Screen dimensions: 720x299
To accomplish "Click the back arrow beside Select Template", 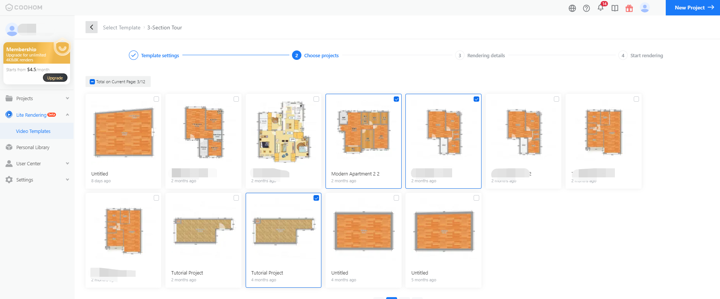I will click(92, 27).
